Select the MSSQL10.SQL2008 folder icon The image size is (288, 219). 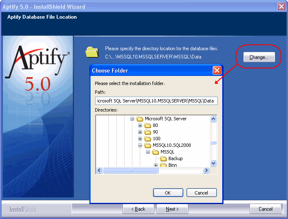tap(148, 145)
